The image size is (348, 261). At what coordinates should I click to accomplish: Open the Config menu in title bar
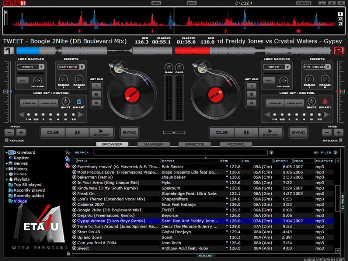pyautogui.click(x=303, y=3)
